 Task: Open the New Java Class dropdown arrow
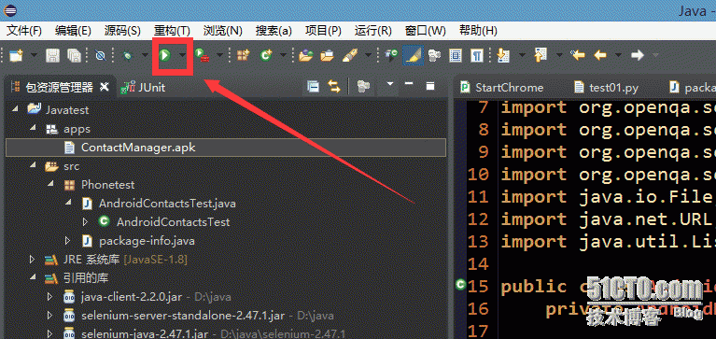tap(284, 55)
